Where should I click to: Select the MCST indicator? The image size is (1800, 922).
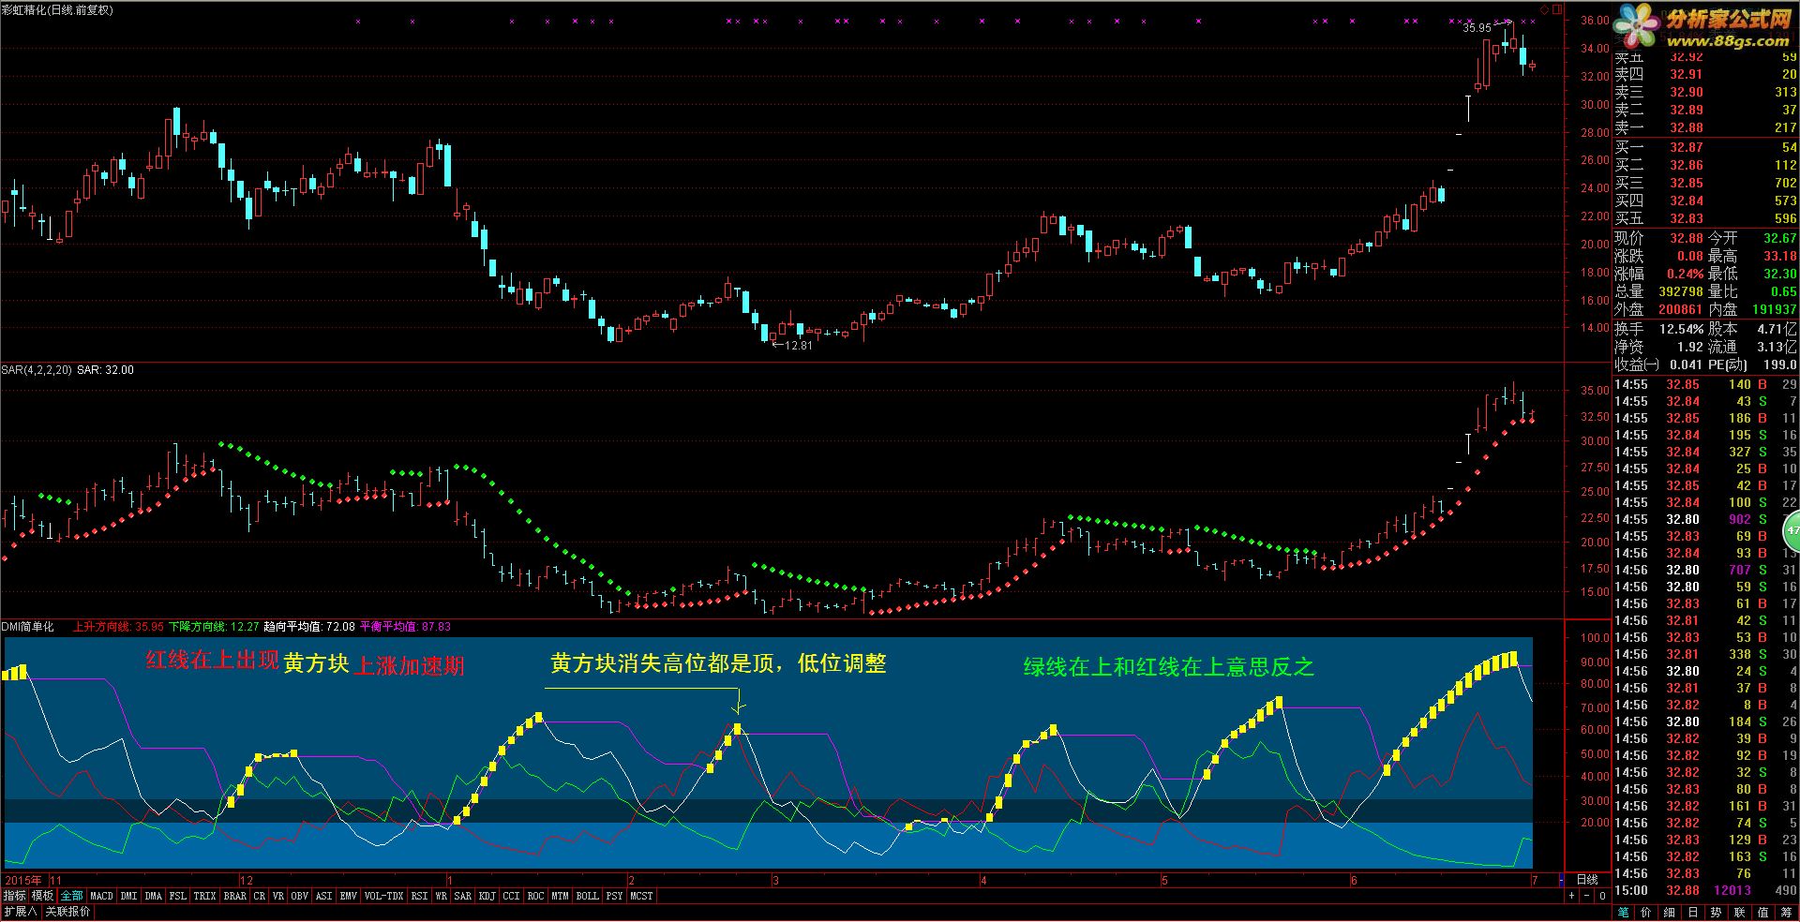641,896
